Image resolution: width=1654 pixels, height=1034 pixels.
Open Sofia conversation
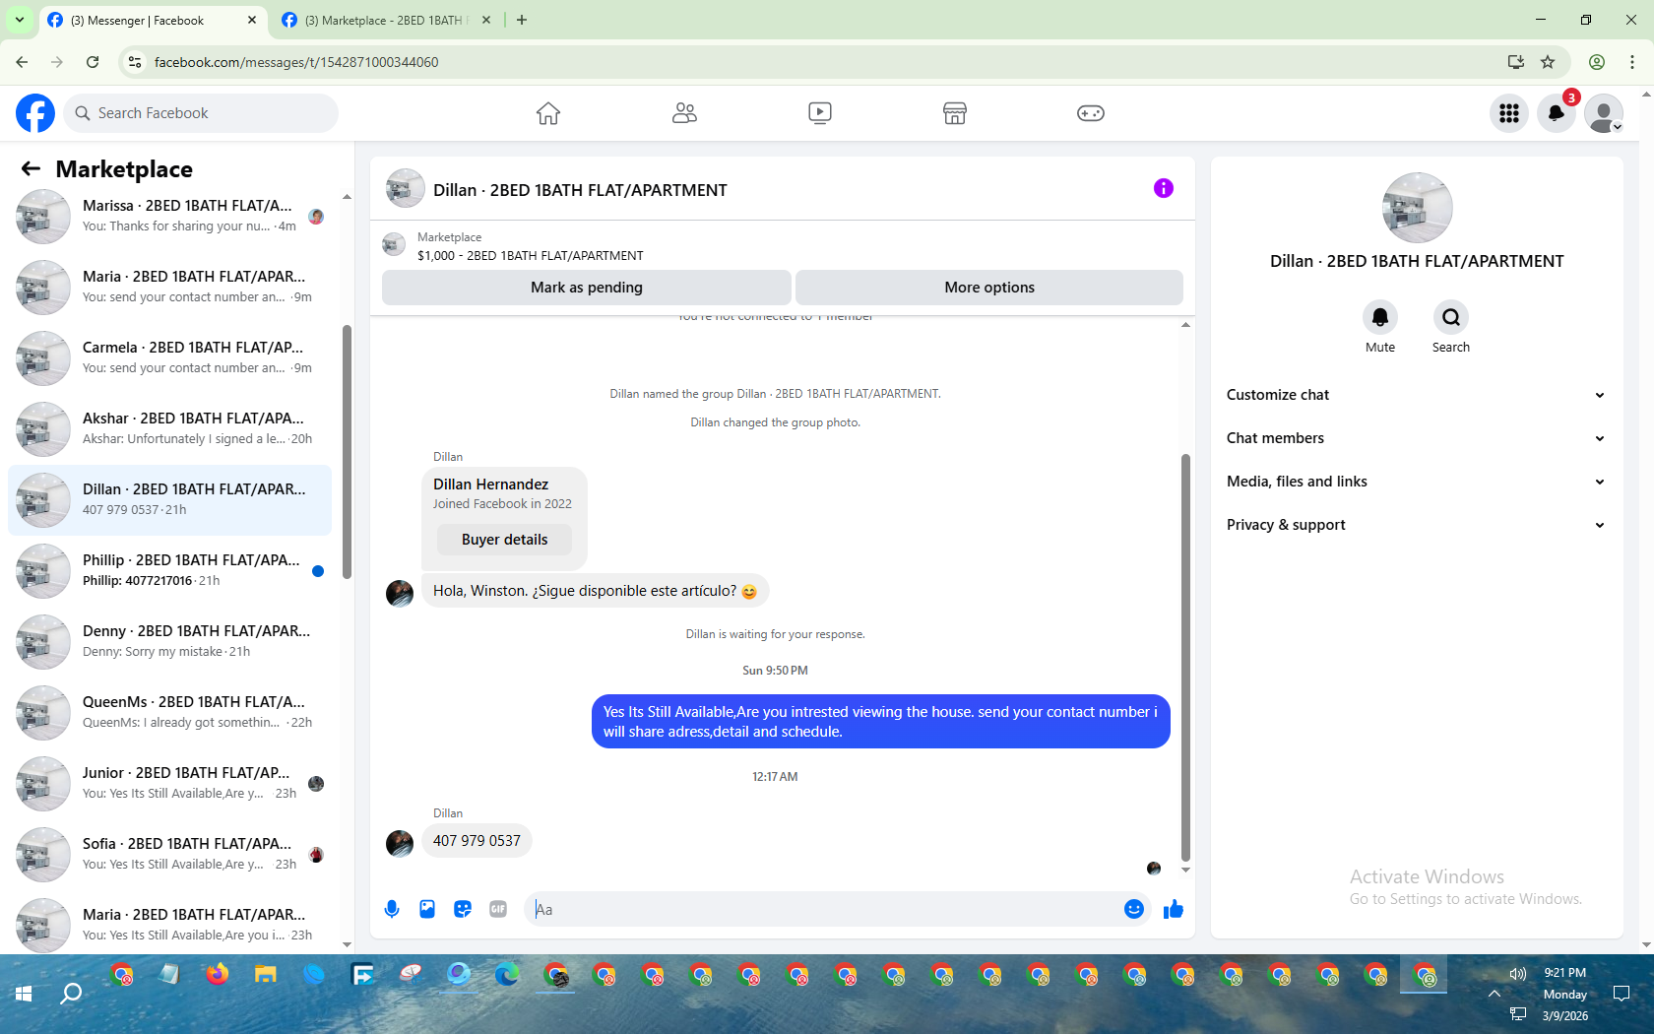click(170, 855)
